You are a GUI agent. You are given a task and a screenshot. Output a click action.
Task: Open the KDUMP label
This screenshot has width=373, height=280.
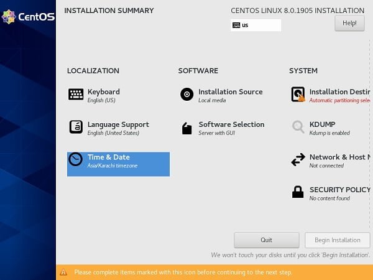point(322,124)
